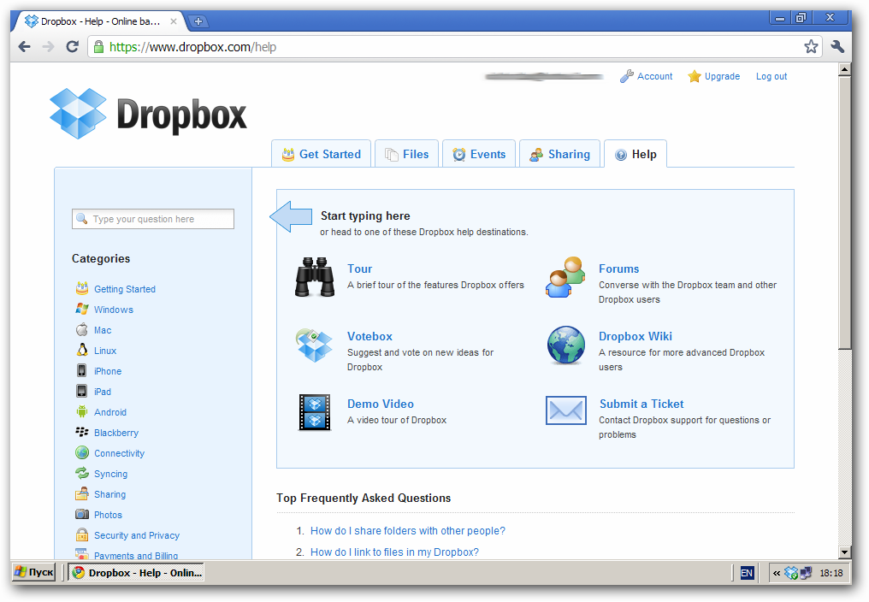Click the Syncing arrows icon in Categories
The image size is (869, 602).
[82, 473]
